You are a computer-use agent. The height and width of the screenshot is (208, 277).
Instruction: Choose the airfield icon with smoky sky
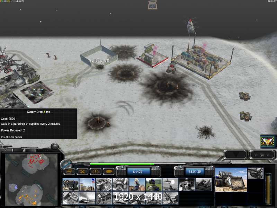pos(87,198)
